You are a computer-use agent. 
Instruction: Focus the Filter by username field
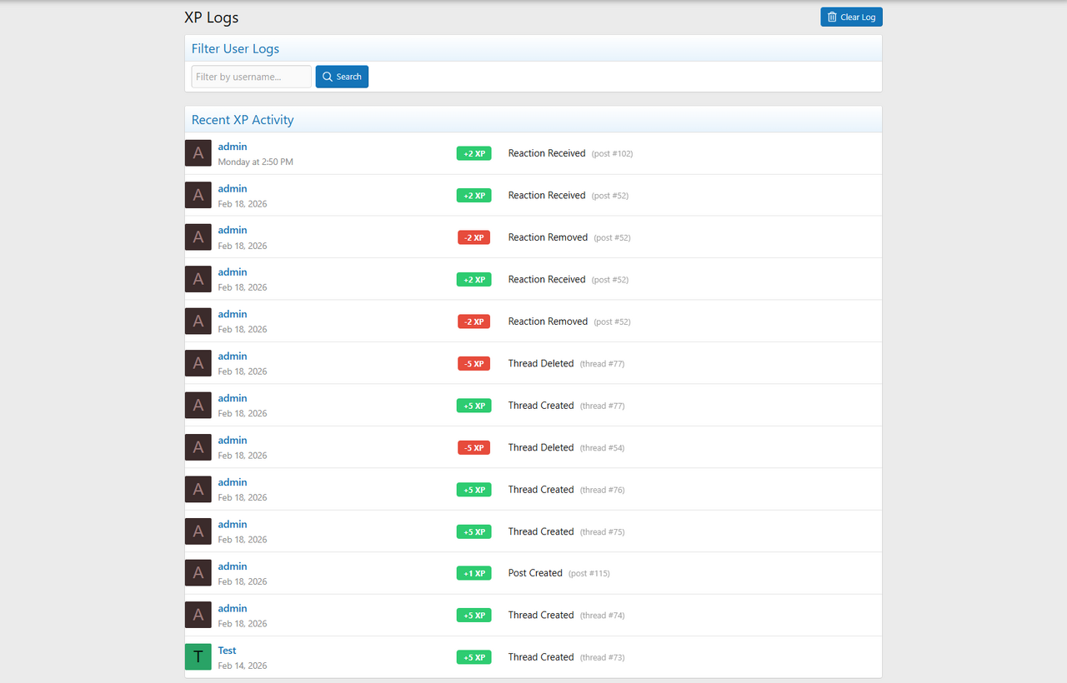click(x=251, y=77)
